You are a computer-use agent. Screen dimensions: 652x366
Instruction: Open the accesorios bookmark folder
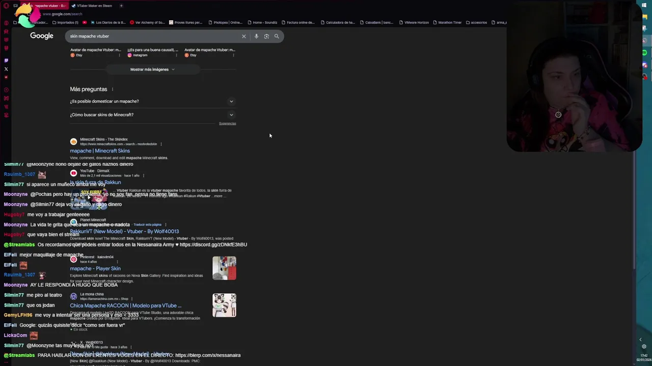476,22
